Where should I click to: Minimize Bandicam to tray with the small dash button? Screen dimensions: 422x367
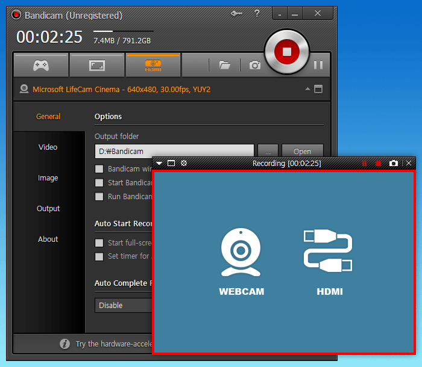coord(280,13)
